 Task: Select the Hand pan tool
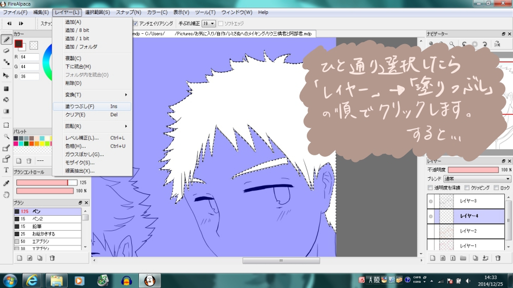6,195
